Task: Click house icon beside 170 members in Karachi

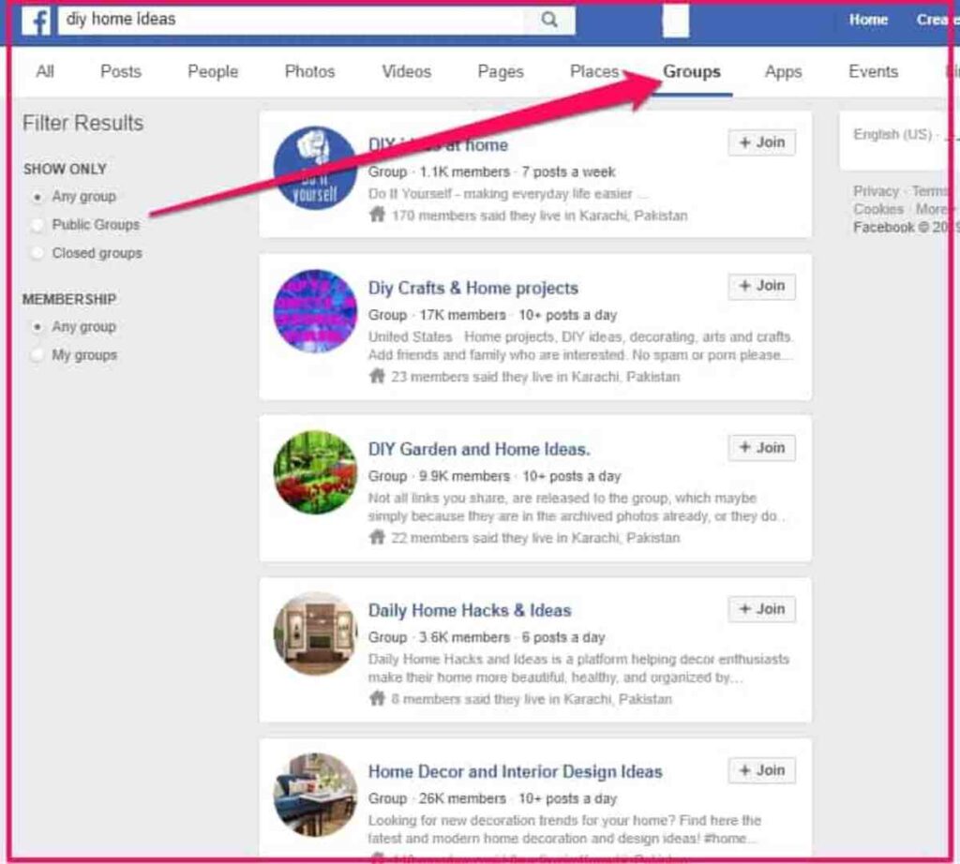Action: pos(377,215)
